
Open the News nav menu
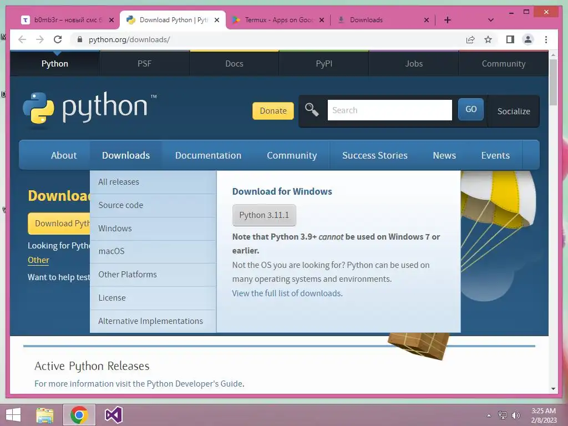pyautogui.click(x=444, y=155)
